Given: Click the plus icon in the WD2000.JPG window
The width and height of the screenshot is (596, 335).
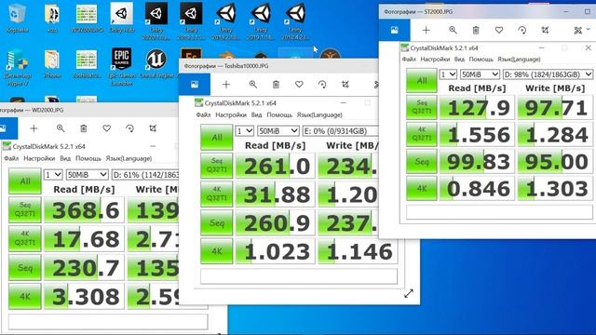Looking at the screenshot, I should coord(34,128).
